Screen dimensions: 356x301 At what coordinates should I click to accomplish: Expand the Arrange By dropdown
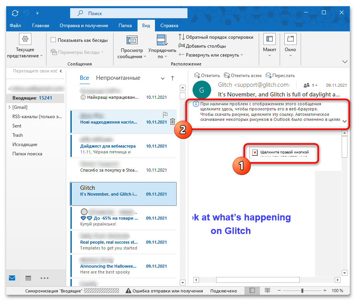[162, 50]
